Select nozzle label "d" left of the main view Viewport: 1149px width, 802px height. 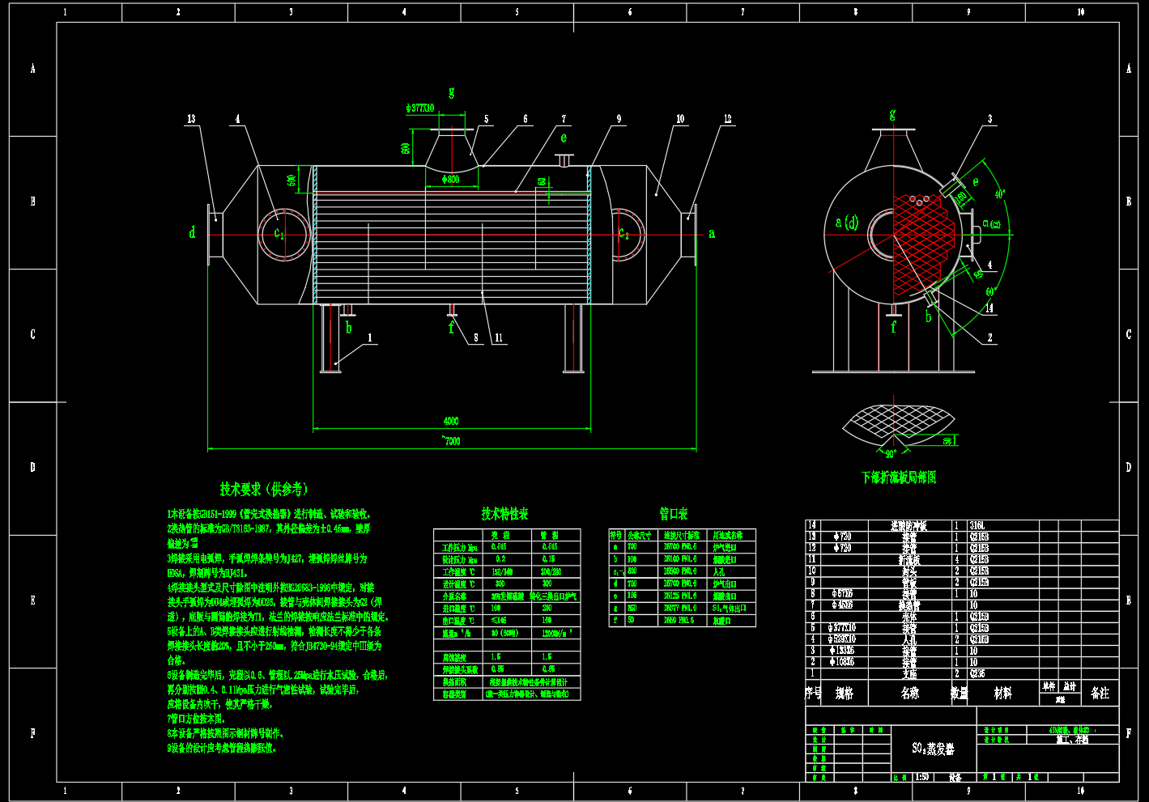pos(192,233)
